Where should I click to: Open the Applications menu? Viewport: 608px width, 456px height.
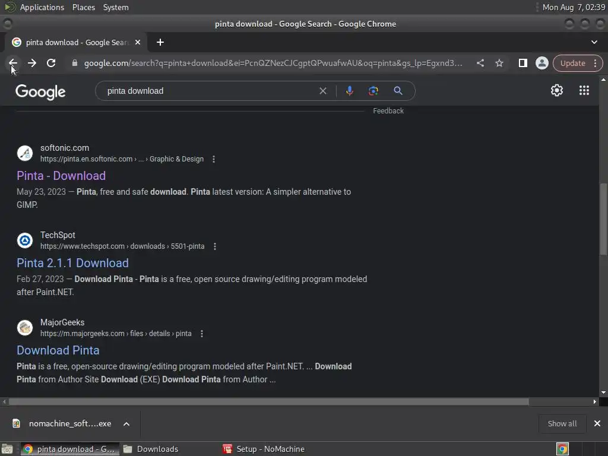pyautogui.click(x=42, y=7)
